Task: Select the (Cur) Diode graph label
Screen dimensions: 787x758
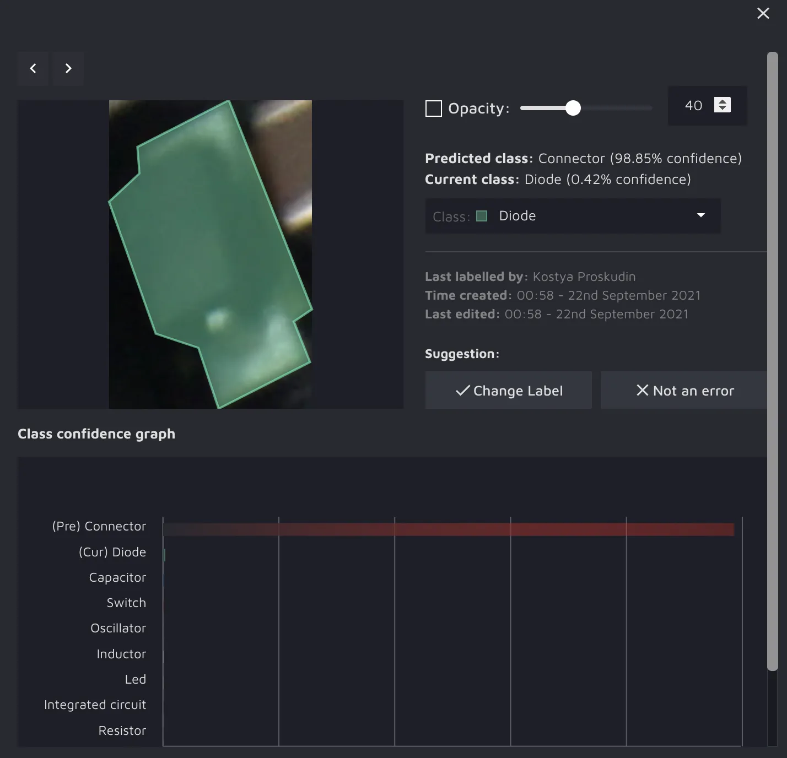Action: (x=112, y=552)
